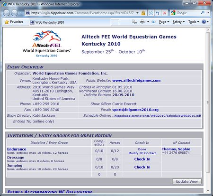Open the Print options dropdown arrow
The width and height of the screenshot is (213, 196).
[148, 22]
